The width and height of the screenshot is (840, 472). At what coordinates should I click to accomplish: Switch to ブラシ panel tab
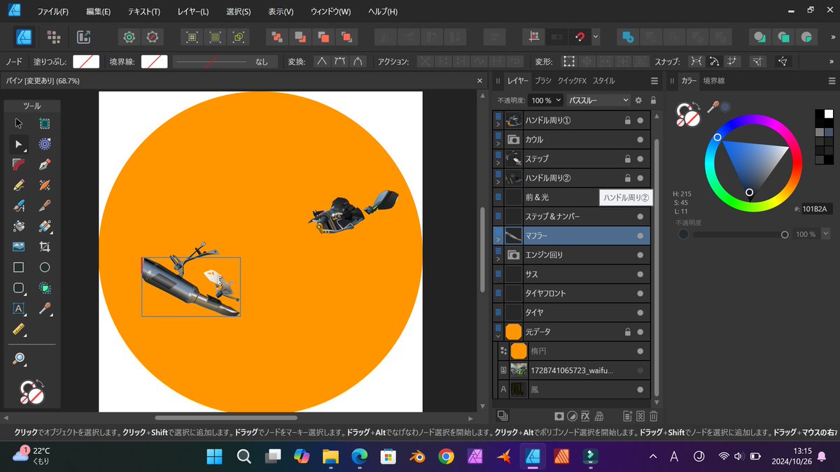(x=543, y=81)
